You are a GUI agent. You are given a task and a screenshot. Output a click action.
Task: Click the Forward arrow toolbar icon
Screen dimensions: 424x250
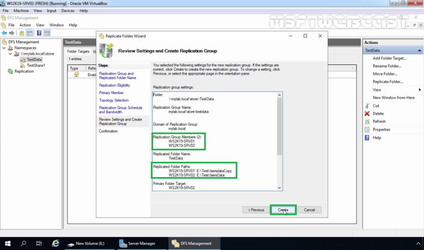click(x=12, y=33)
